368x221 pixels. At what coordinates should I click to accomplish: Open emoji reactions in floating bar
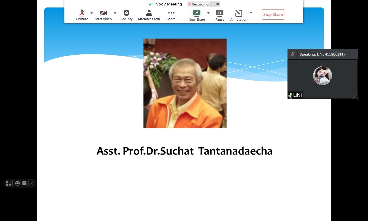(x=18, y=183)
